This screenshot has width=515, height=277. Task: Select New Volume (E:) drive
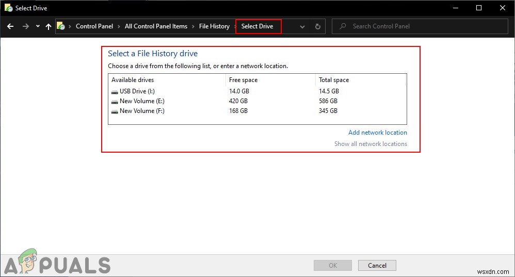coord(142,101)
